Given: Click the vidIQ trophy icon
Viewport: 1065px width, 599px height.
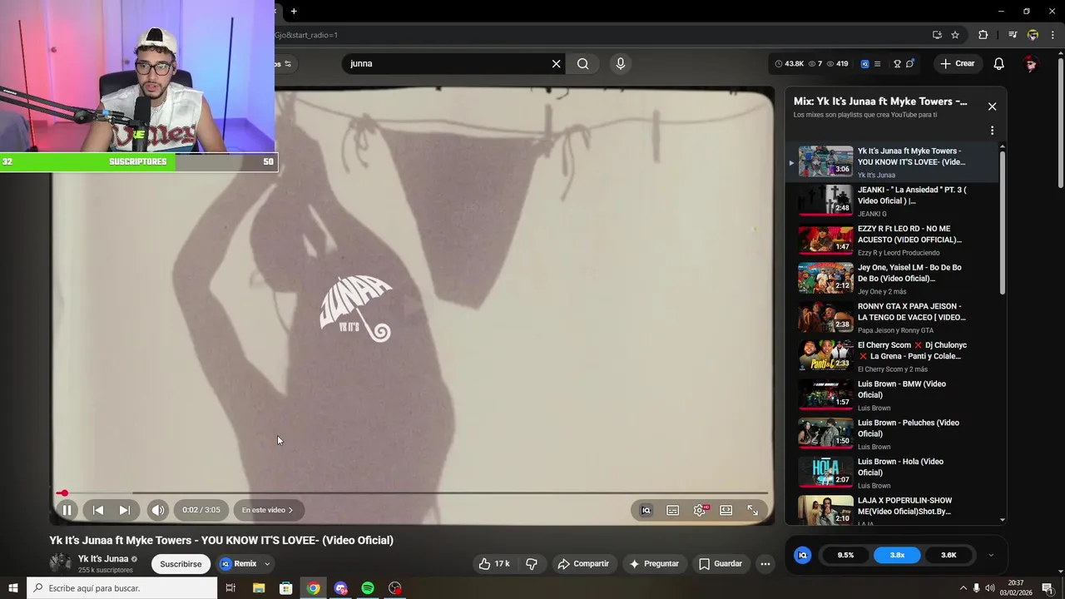Looking at the screenshot, I should [897, 63].
